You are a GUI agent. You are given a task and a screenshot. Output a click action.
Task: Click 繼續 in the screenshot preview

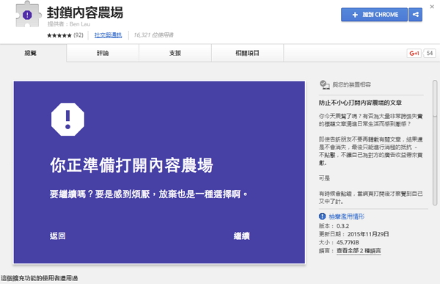pyautogui.click(x=241, y=236)
